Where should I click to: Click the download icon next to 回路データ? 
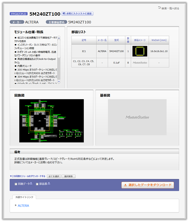click(31, 183)
